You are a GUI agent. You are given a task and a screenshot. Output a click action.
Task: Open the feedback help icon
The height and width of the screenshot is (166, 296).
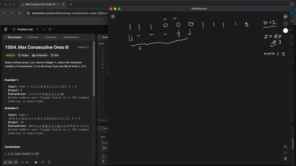[49, 162]
